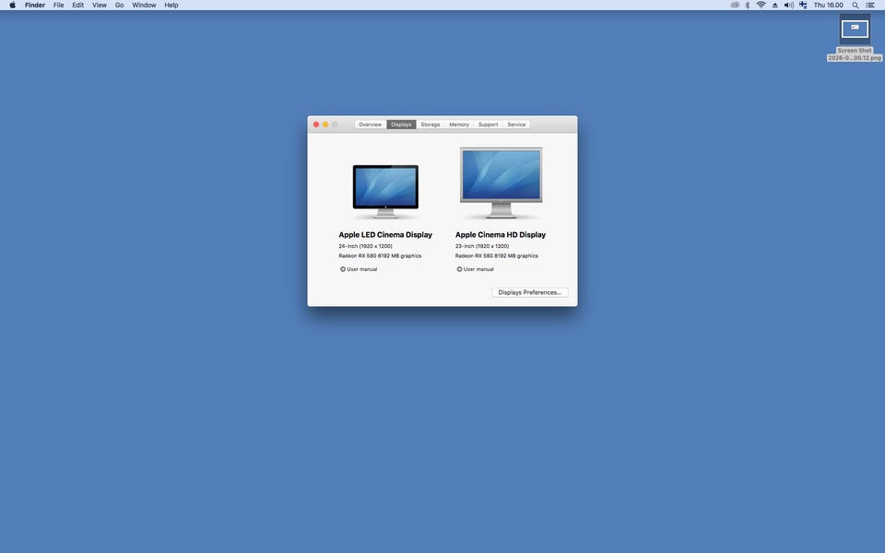
Task: Open Spotlight search
Action: (855, 6)
